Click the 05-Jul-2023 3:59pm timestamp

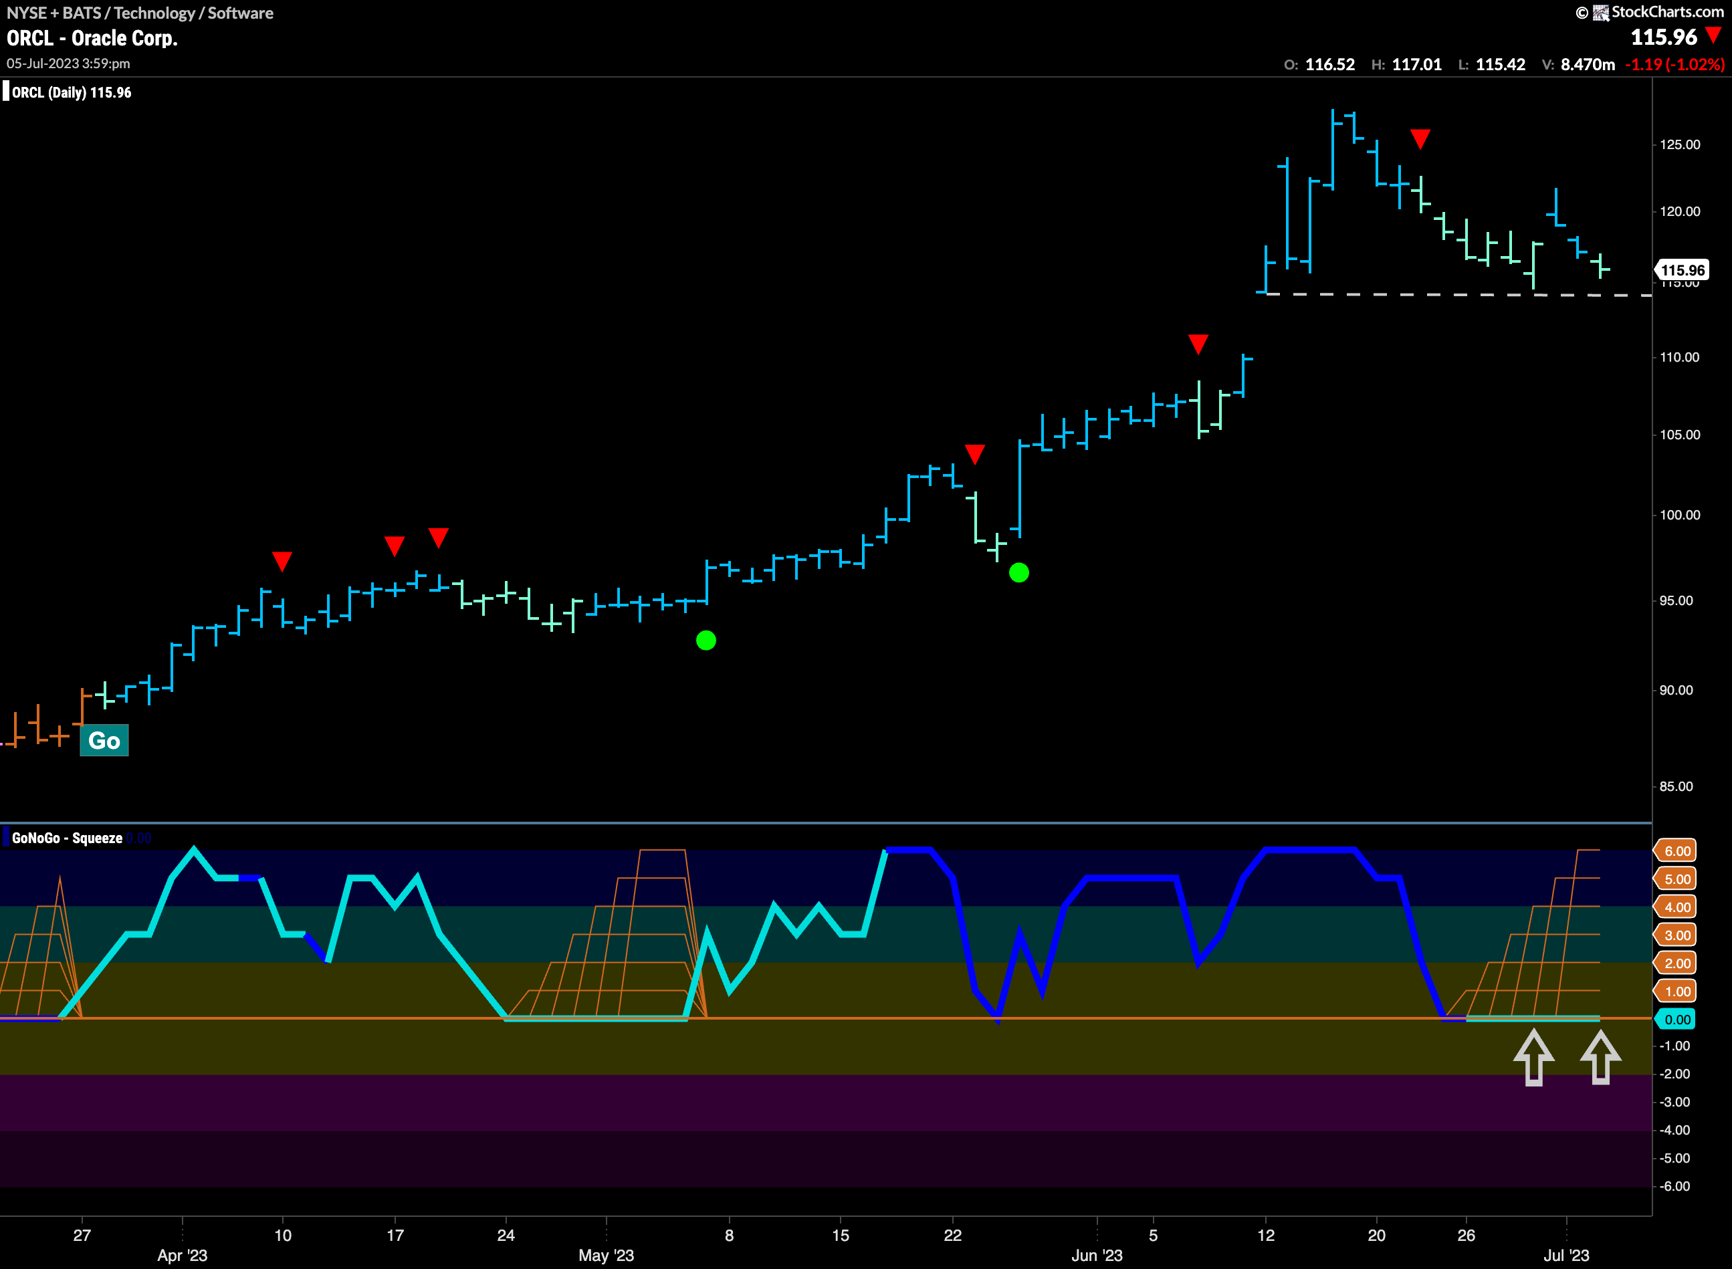pos(68,63)
